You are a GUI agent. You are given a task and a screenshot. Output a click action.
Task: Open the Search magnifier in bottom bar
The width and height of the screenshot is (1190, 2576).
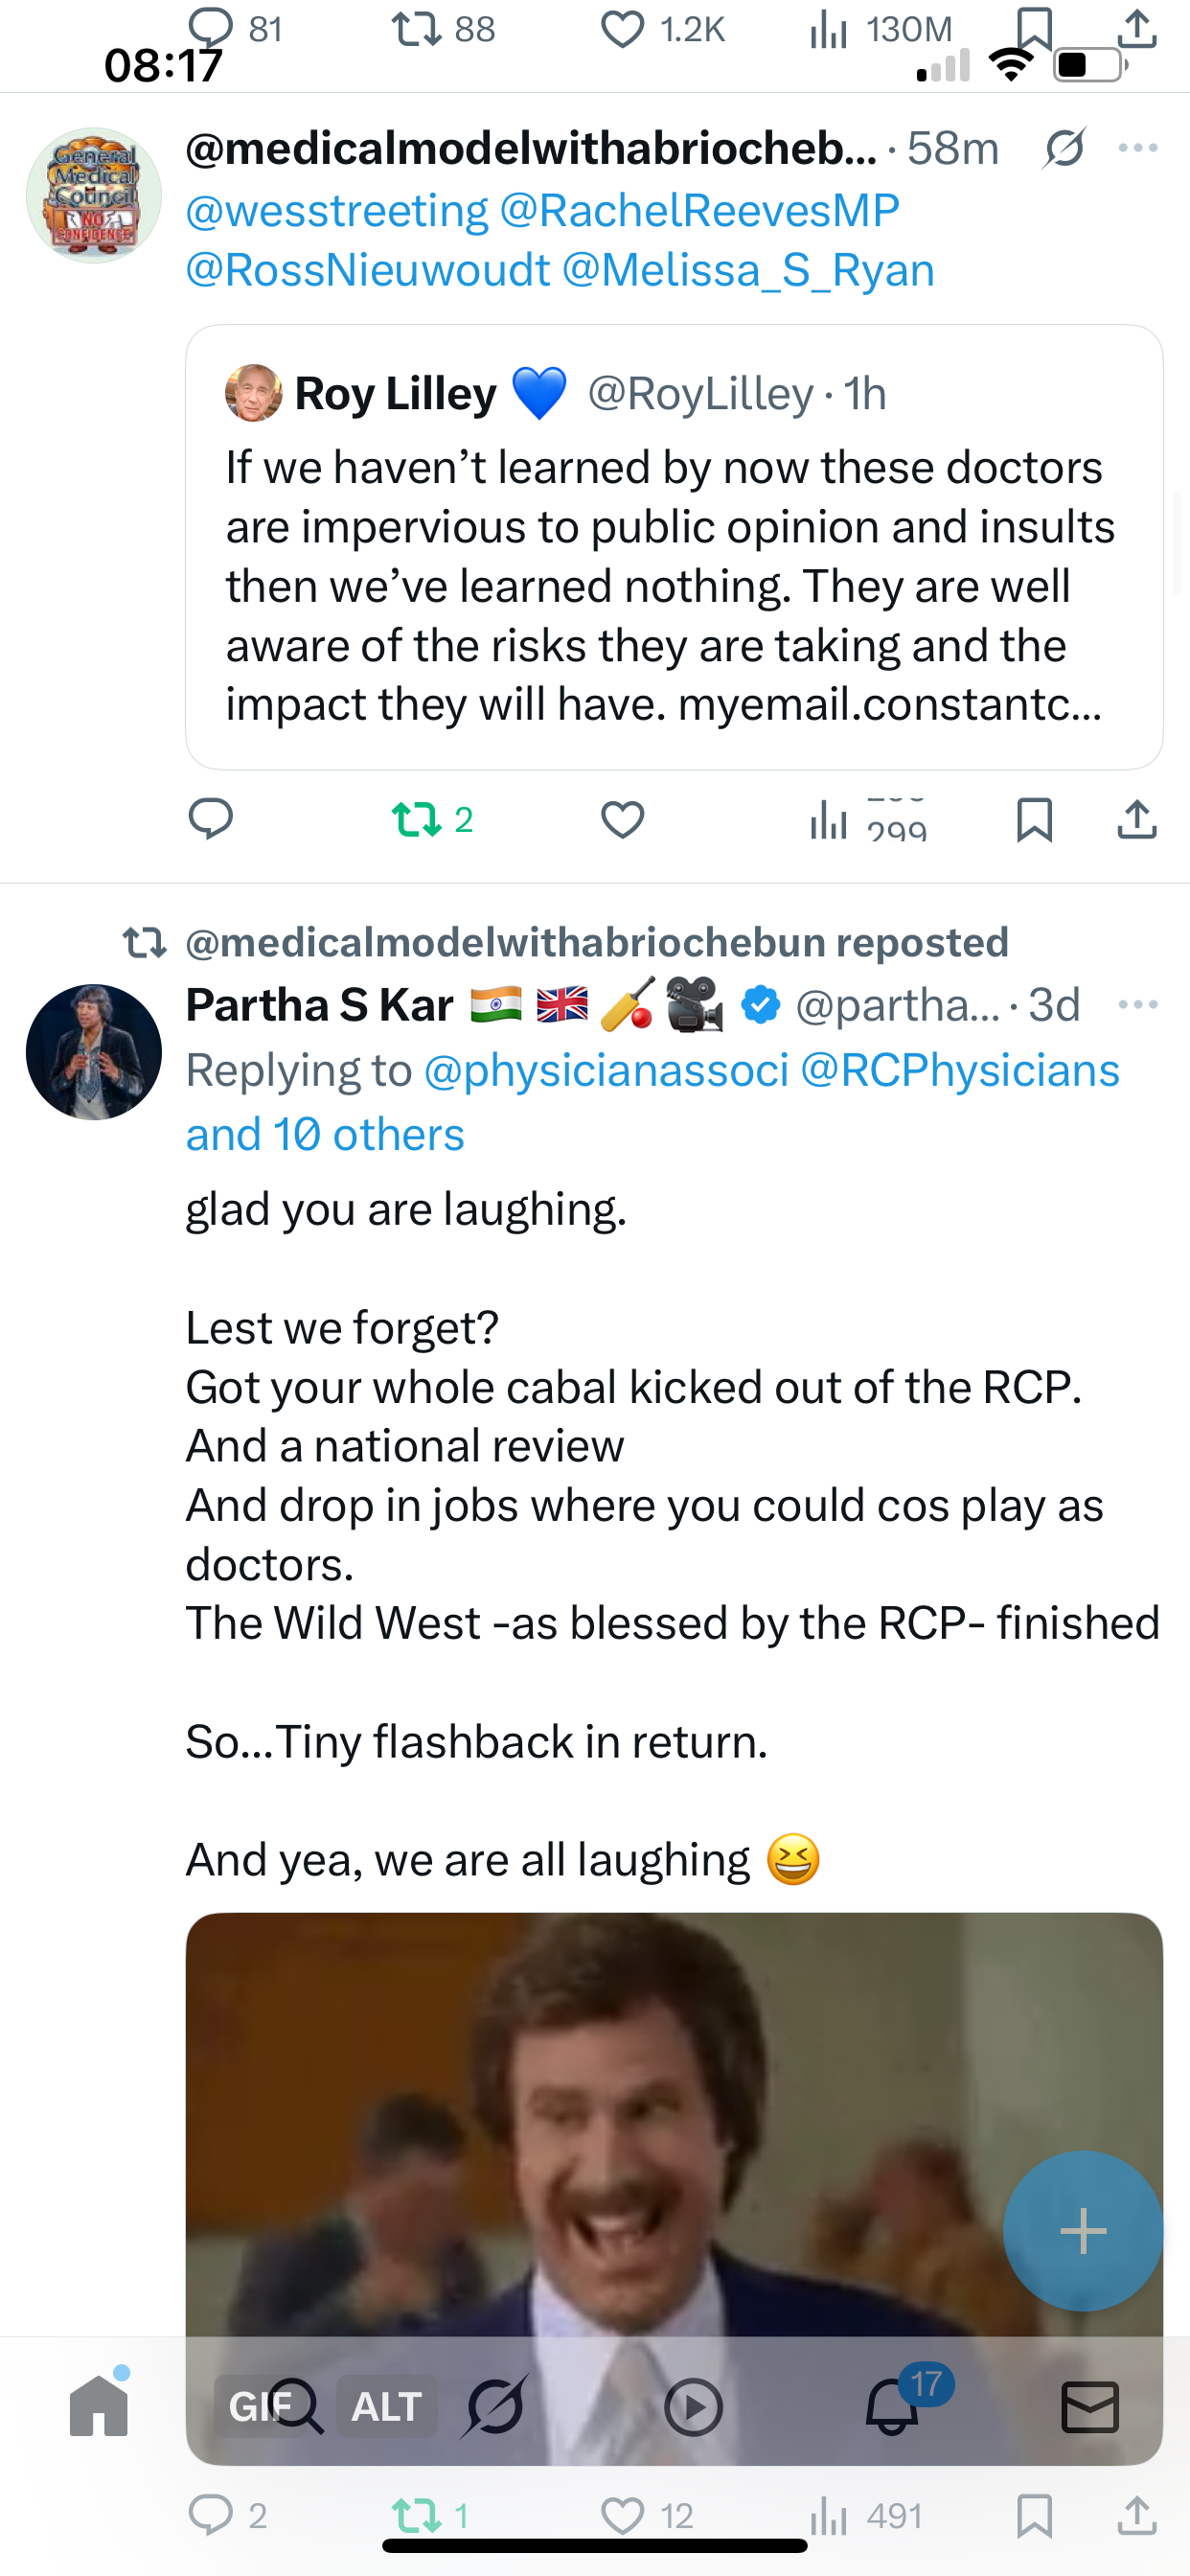click(296, 2406)
